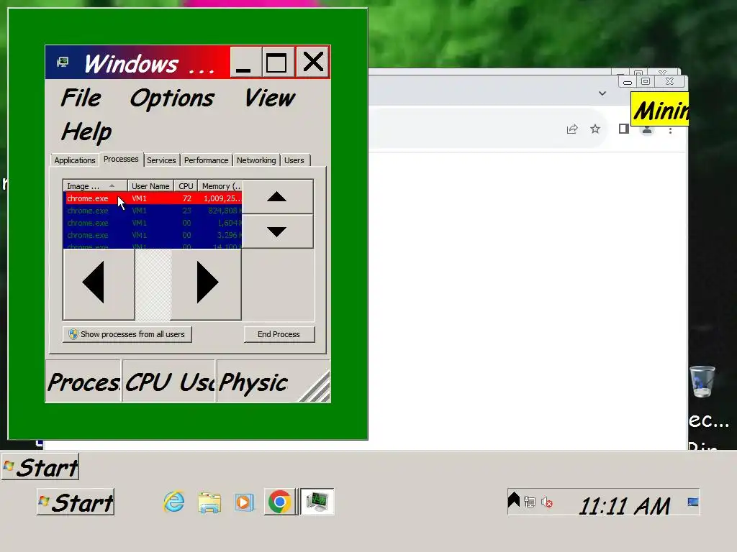Click the horizontal scrollbar right arrow
Image resolution: width=737 pixels, height=552 pixels.
point(206,283)
